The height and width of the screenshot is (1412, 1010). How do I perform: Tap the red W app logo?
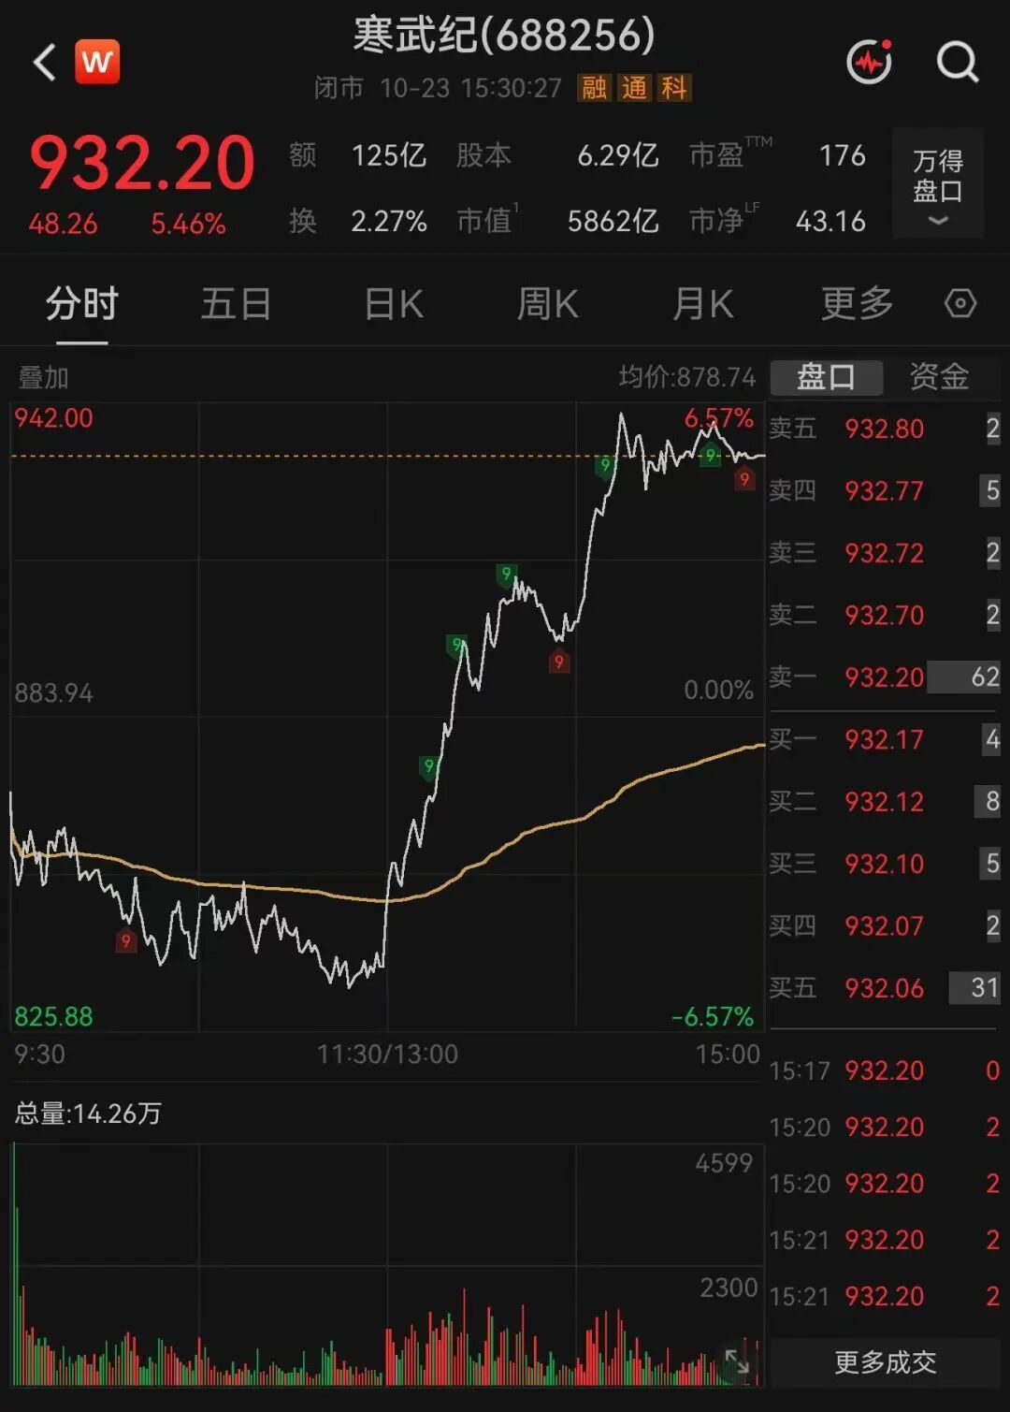click(97, 62)
